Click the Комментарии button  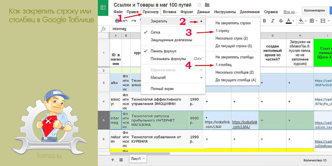pyautogui.click(x=314, y=10)
